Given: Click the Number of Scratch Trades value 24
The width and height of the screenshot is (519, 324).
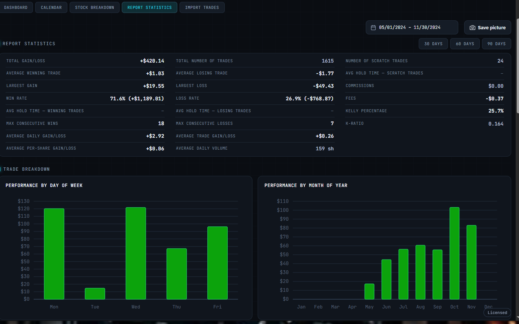Looking at the screenshot, I should click(500, 61).
